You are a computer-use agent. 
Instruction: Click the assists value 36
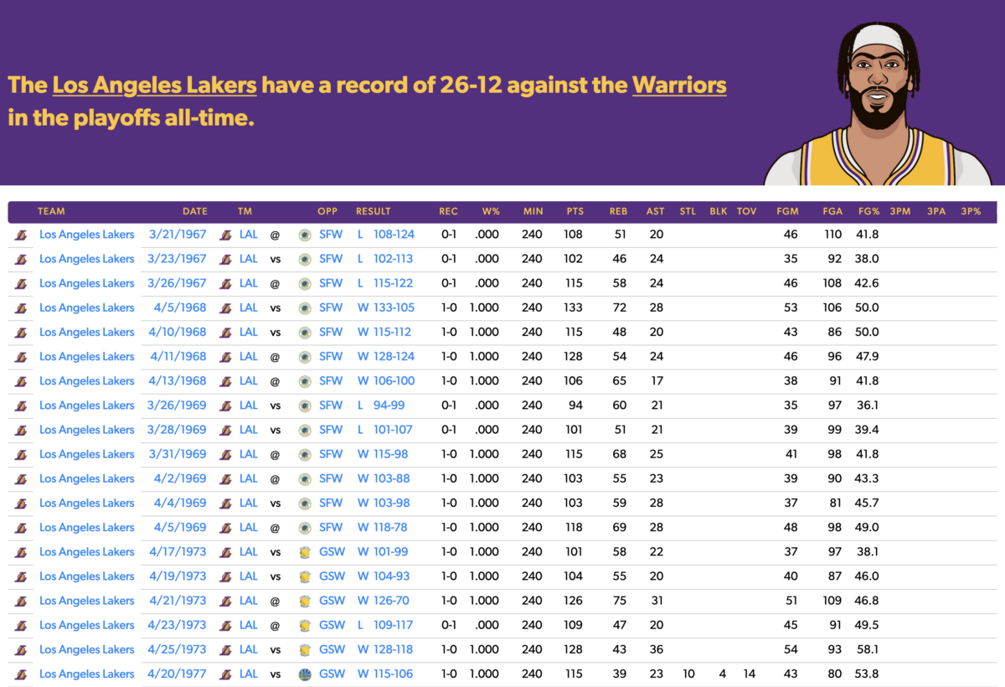(x=657, y=649)
